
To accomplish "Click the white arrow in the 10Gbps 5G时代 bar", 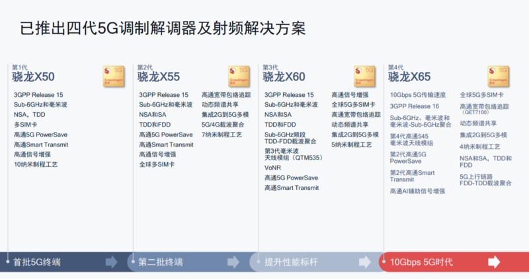I will (x=494, y=262).
